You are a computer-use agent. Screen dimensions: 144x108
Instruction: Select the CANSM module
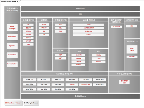click(x=78, y=58)
